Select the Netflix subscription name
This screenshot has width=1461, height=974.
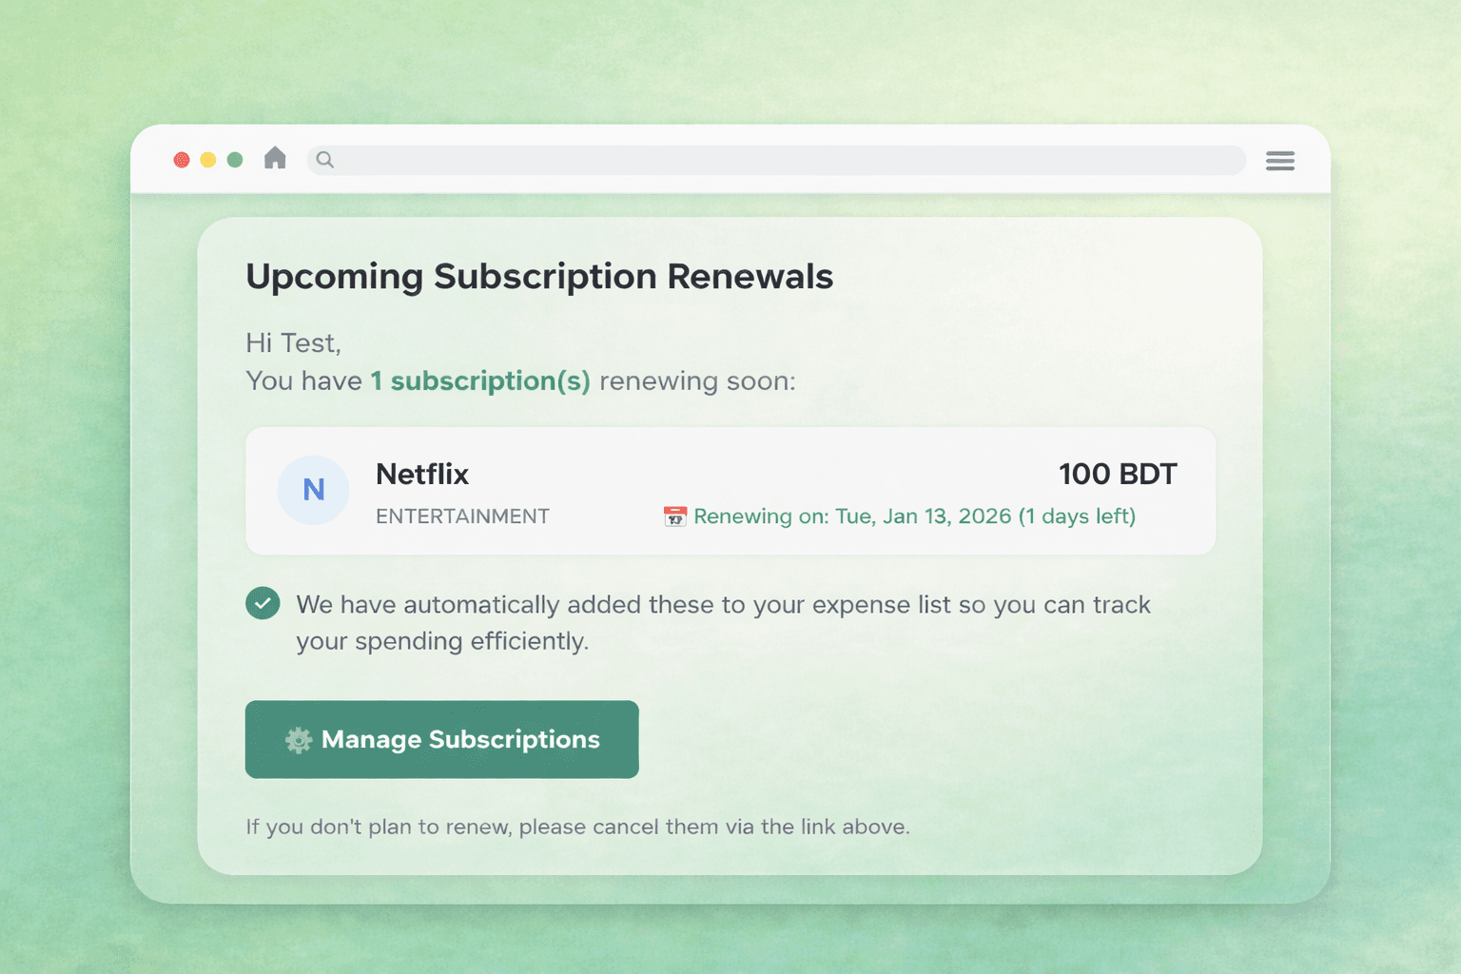point(422,474)
